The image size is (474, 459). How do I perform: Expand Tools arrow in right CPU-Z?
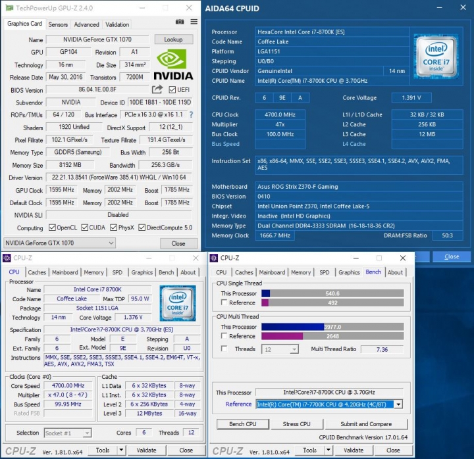[x=329, y=450]
